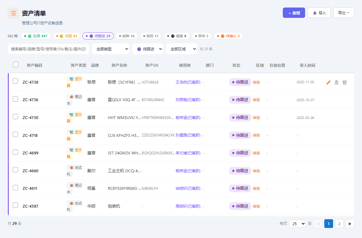Go to next page using arrow button
The width and height of the screenshot is (362, 238).
[350, 224]
